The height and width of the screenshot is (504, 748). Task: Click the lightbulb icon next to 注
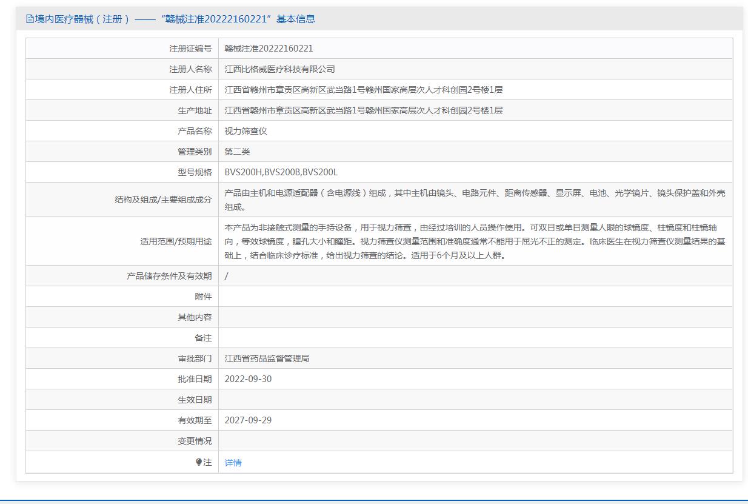coord(199,462)
